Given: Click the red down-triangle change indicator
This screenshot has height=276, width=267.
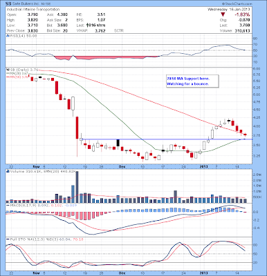Looking at the screenshot, I should pyautogui.click(x=223, y=14).
